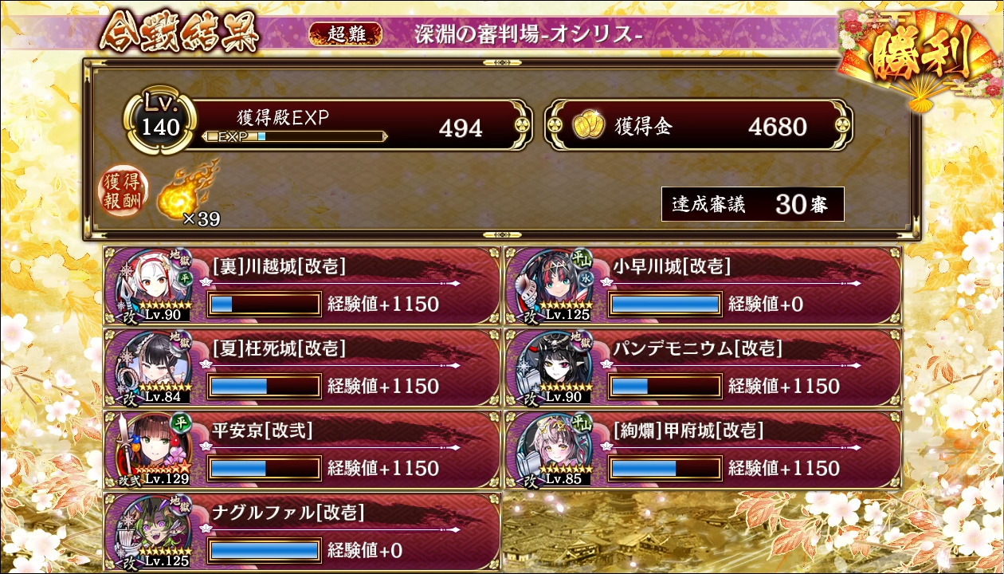Click the 合戦結果 title header
This screenshot has width=1004, height=574.
[179, 33]
